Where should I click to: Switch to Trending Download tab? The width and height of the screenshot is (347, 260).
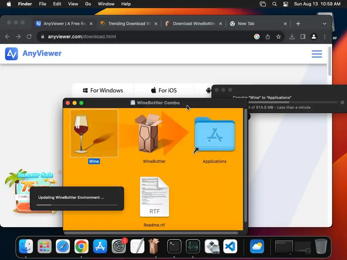coord(129,24)
